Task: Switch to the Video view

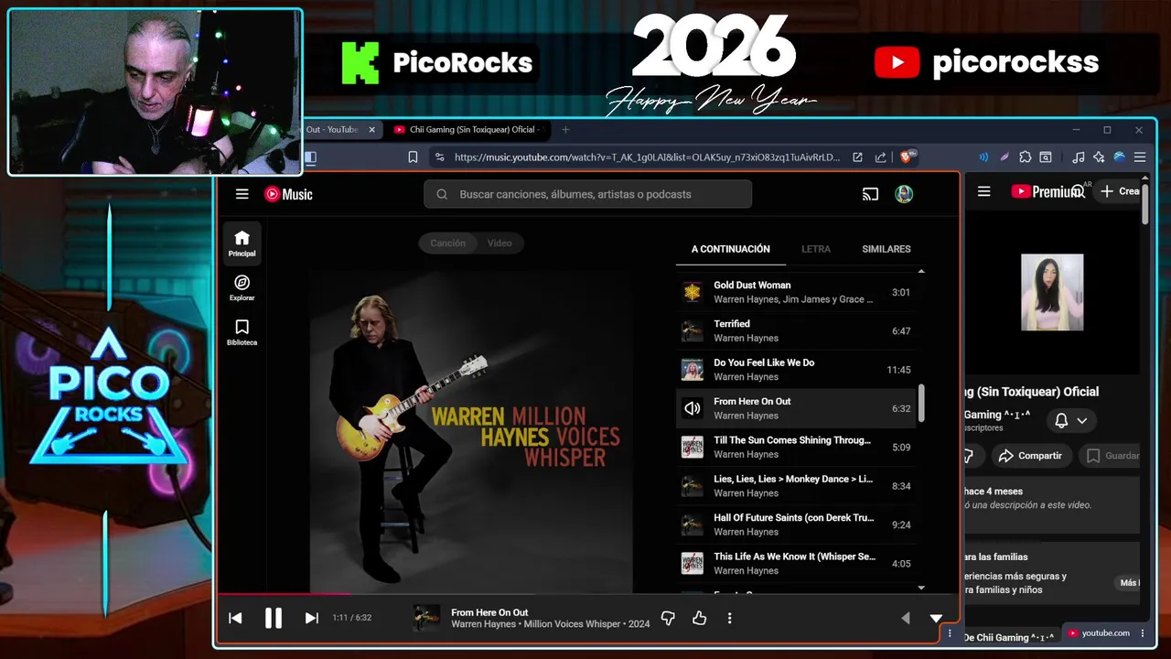Action: [x=500, y=243]
